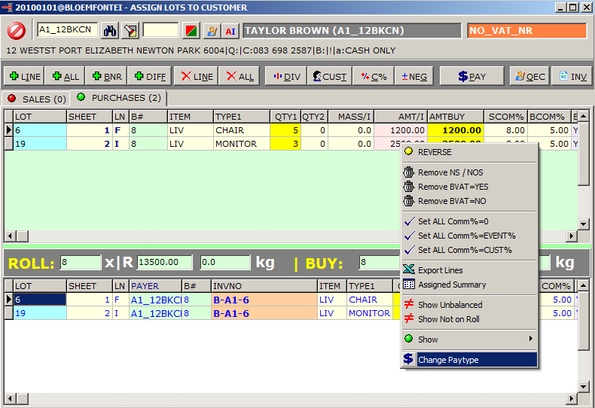Select Remove BVAT=NO menu item
The image size is (595, 408).
(470, 201)
